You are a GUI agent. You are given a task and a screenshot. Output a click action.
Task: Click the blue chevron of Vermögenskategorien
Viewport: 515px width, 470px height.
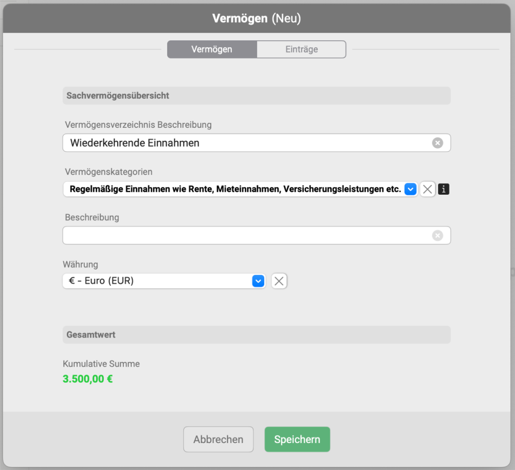coord(410,189)
